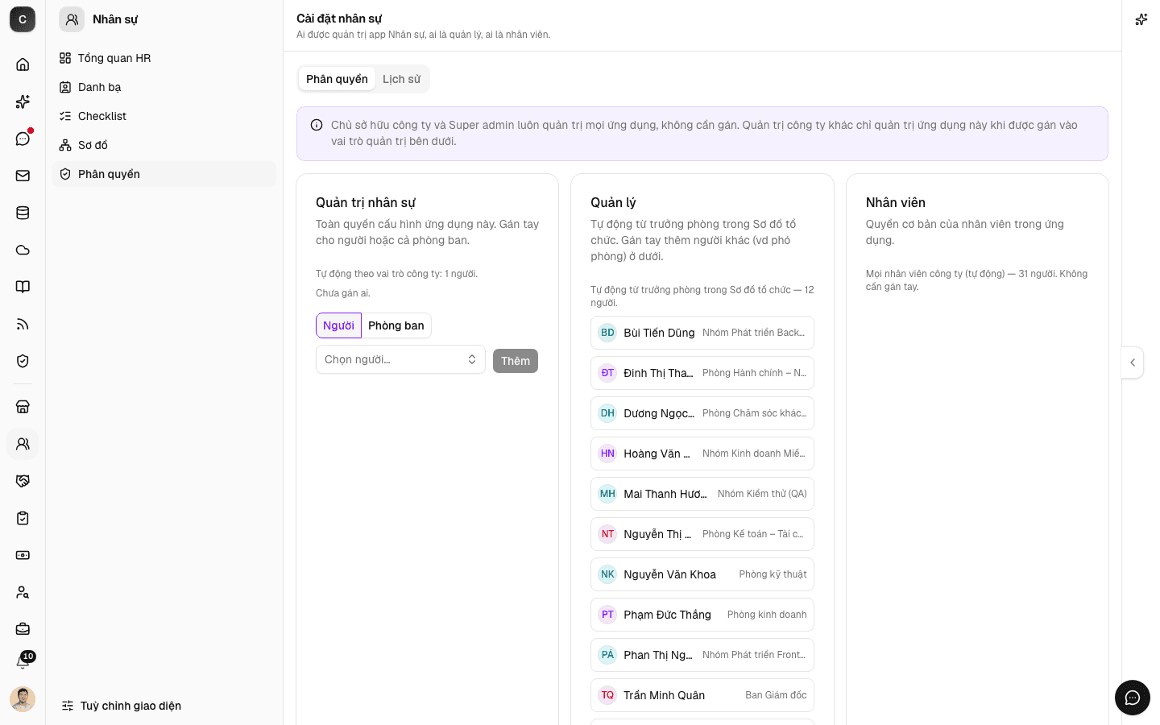Open the support chat bubble button
Viewport: 1160px width, 725px height.
(x=1133, y=698)
